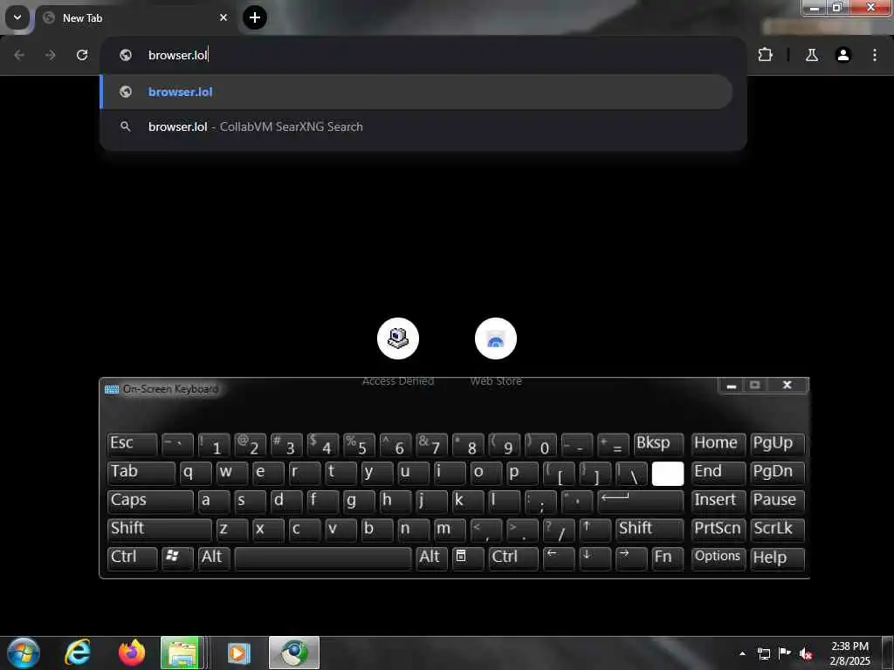The width and height of the screenshot is (894, 670).
Task: Select the browser.lol URL suggestion
Action: [x=416, y=92]
